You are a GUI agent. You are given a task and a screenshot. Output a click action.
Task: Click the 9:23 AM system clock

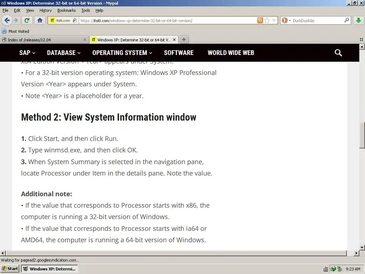[353, 269]
